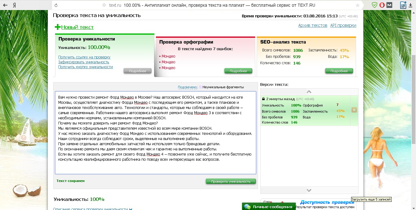
Task: Click Подробнее in the uniqueness panel
Action: 137,71
